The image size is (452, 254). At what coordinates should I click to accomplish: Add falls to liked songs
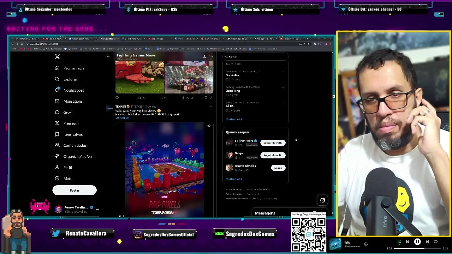coord(366,244)
